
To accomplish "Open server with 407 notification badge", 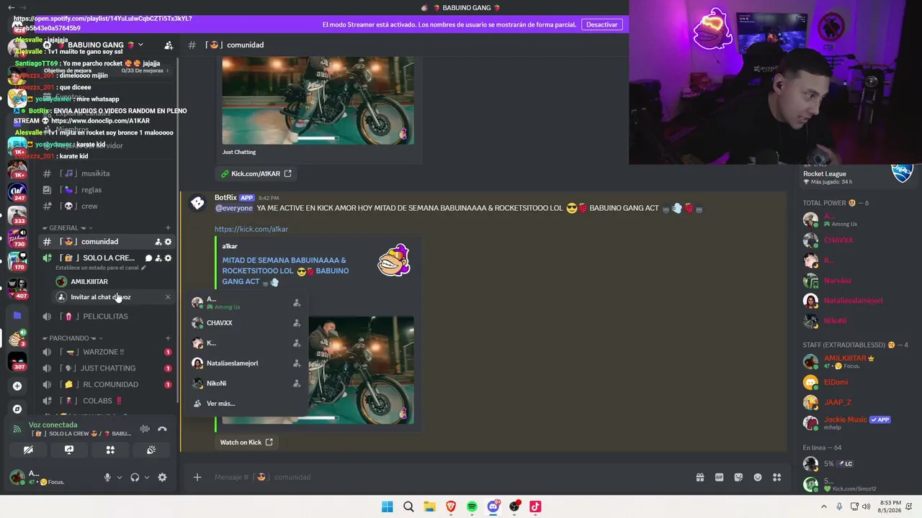I will click(17, 288).
